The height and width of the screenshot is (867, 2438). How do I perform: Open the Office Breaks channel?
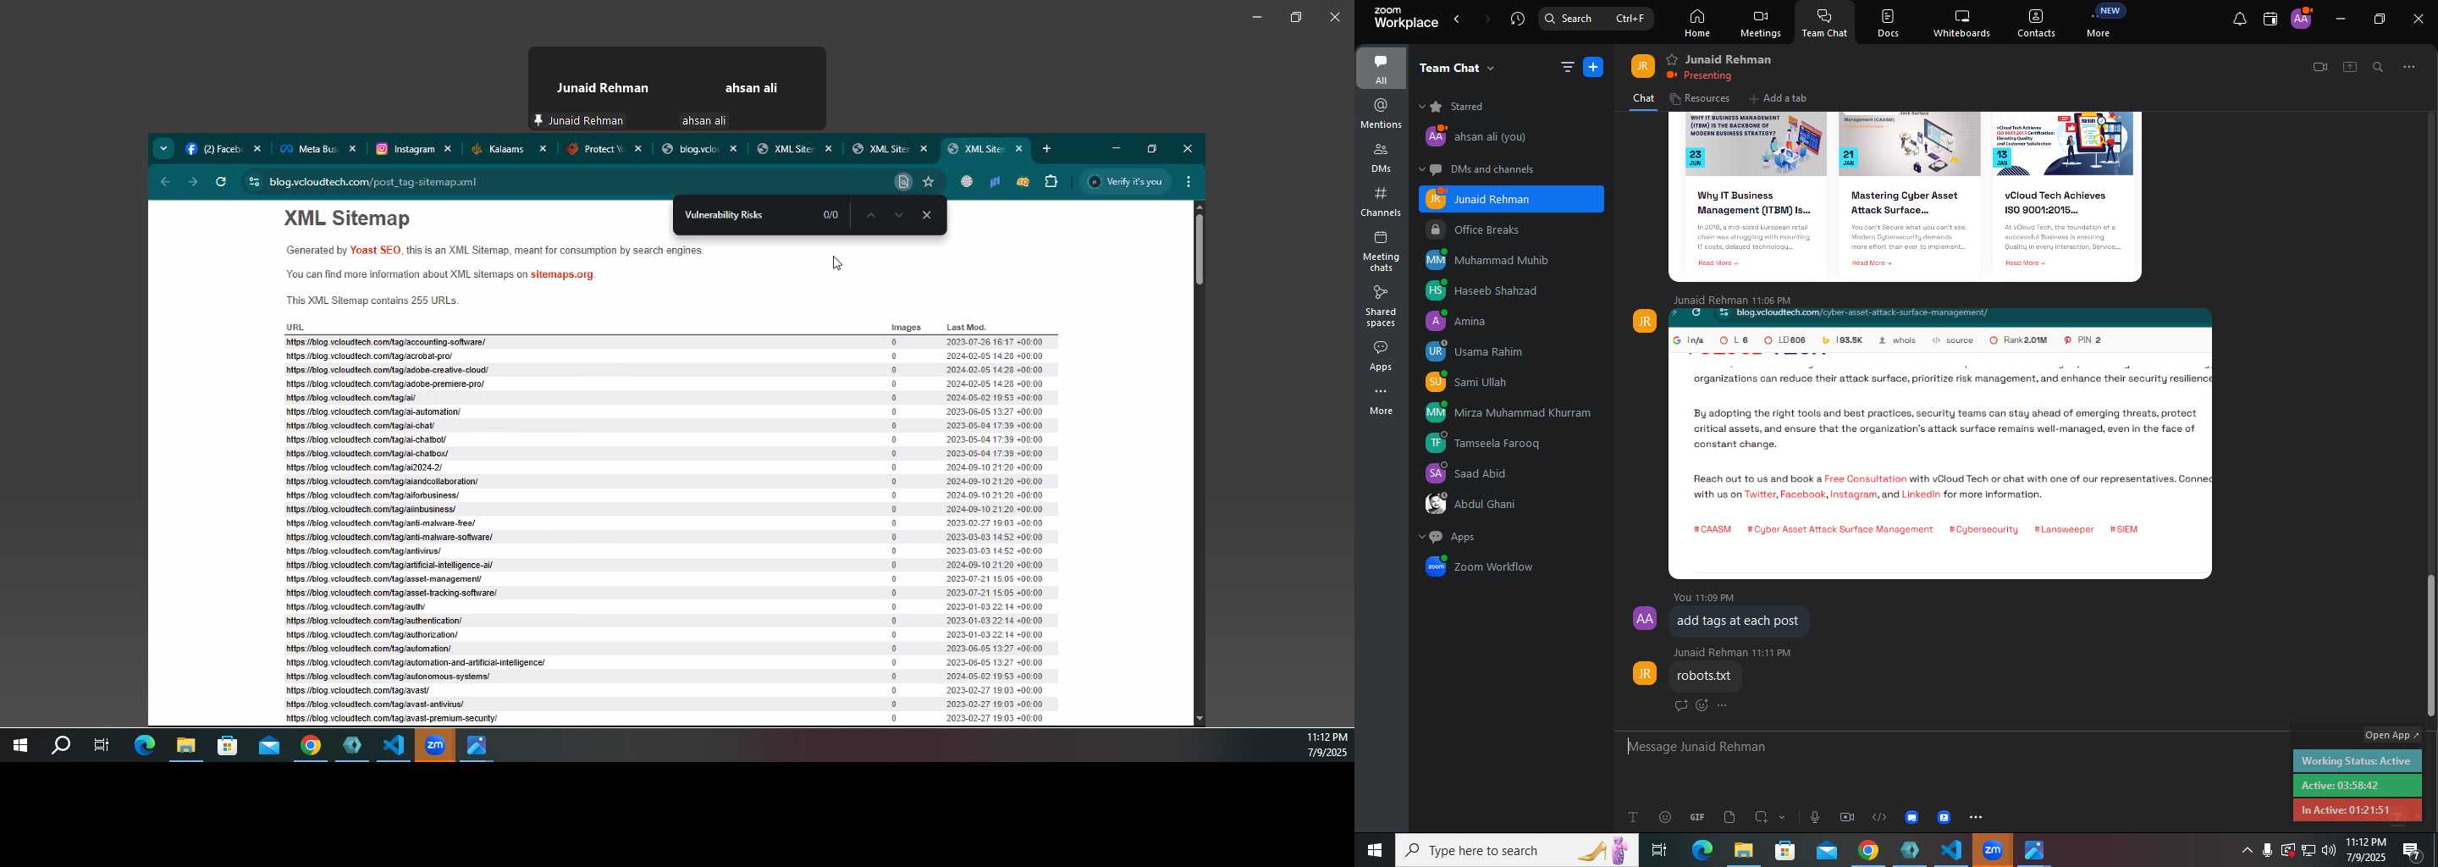[1510, 230]
